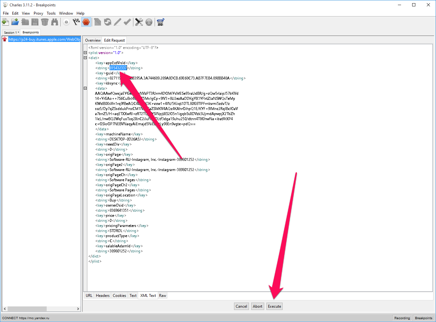Collapse the plist XML node
Viewport: 436px width, 322px height.
tap(85, 53)
